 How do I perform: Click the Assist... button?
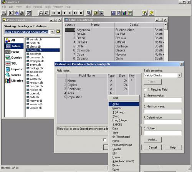[152, 140]
